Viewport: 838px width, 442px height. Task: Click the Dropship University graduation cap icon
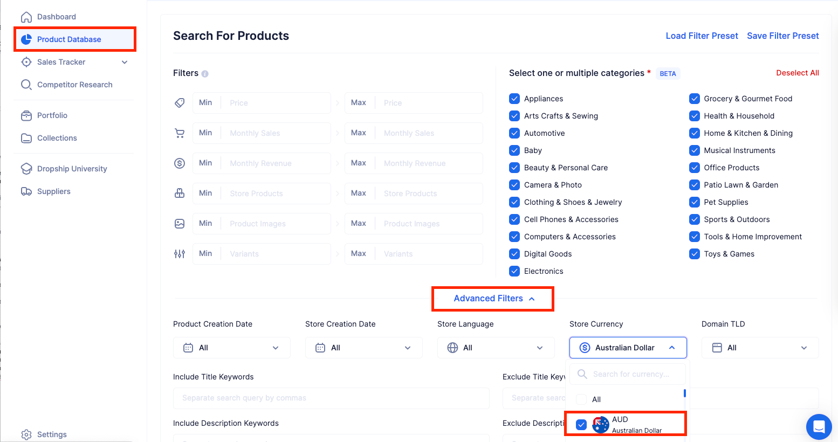pyautogui.click(x=26, y=169)
